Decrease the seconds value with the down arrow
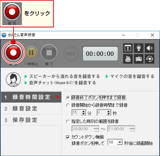 click(108, 114)
